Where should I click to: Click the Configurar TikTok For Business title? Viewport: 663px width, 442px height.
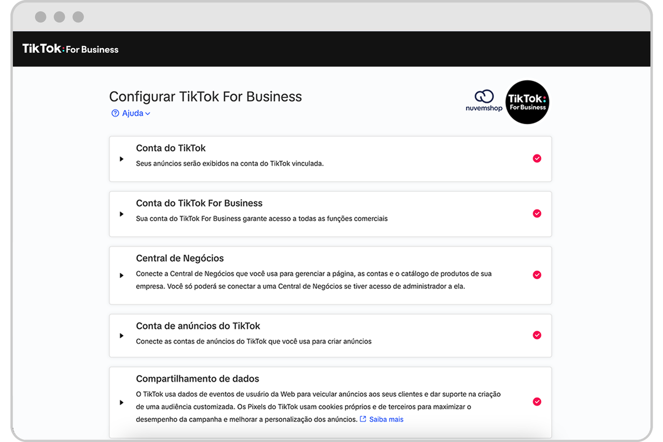pos(206,96)
